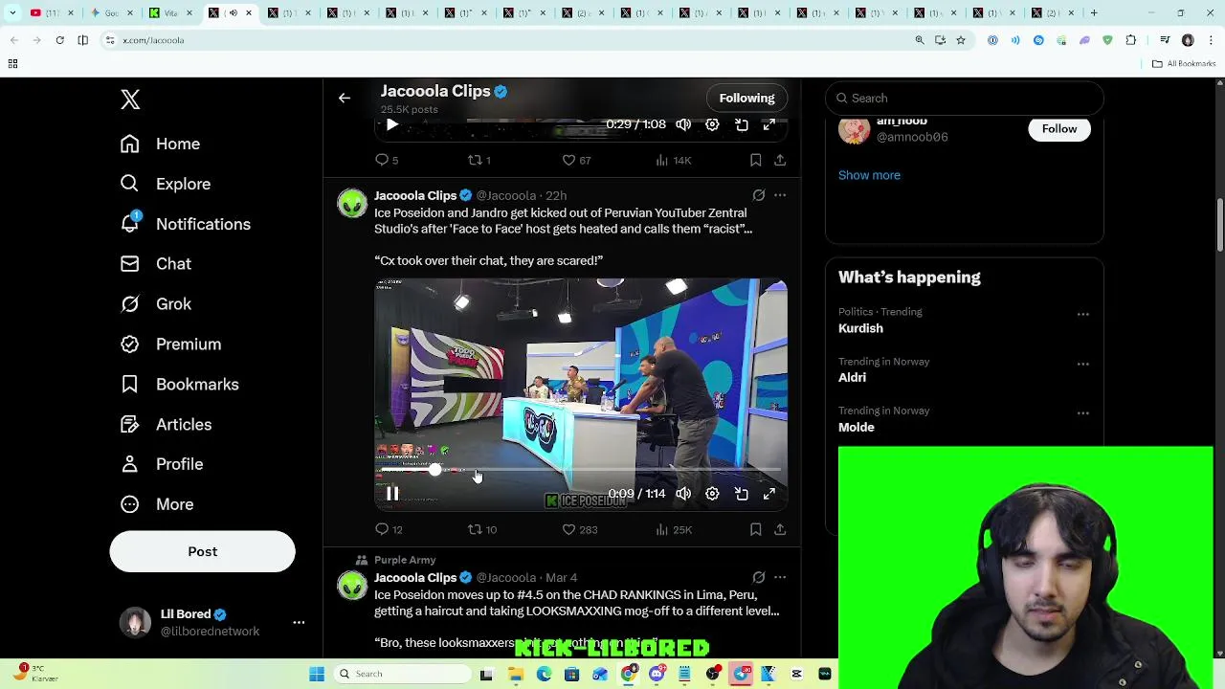Screen dimensions: 1225x689
Task: Open All Bookmarks folder
Action: click(1184, 63)
